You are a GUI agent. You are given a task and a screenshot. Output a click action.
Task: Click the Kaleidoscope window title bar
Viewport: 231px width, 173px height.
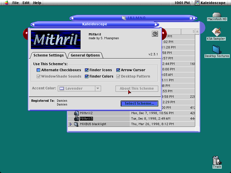click(x=95, y=24)
